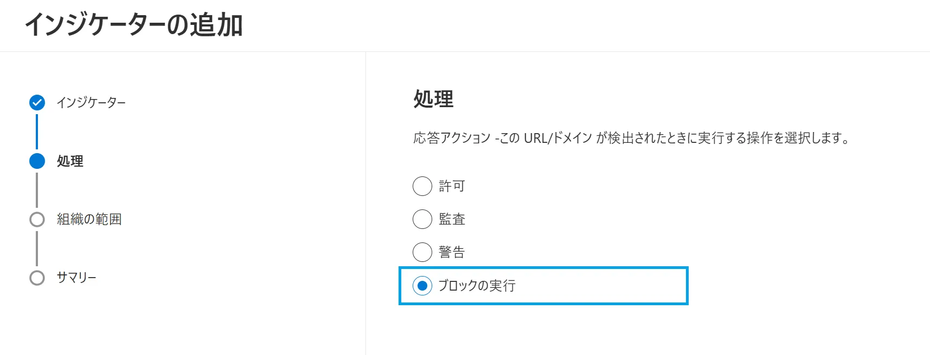This screenshot has height=355, width=930.
Task: Click the blue connector line between インジケーター and 処理
Action: click(x=37, y=132)
